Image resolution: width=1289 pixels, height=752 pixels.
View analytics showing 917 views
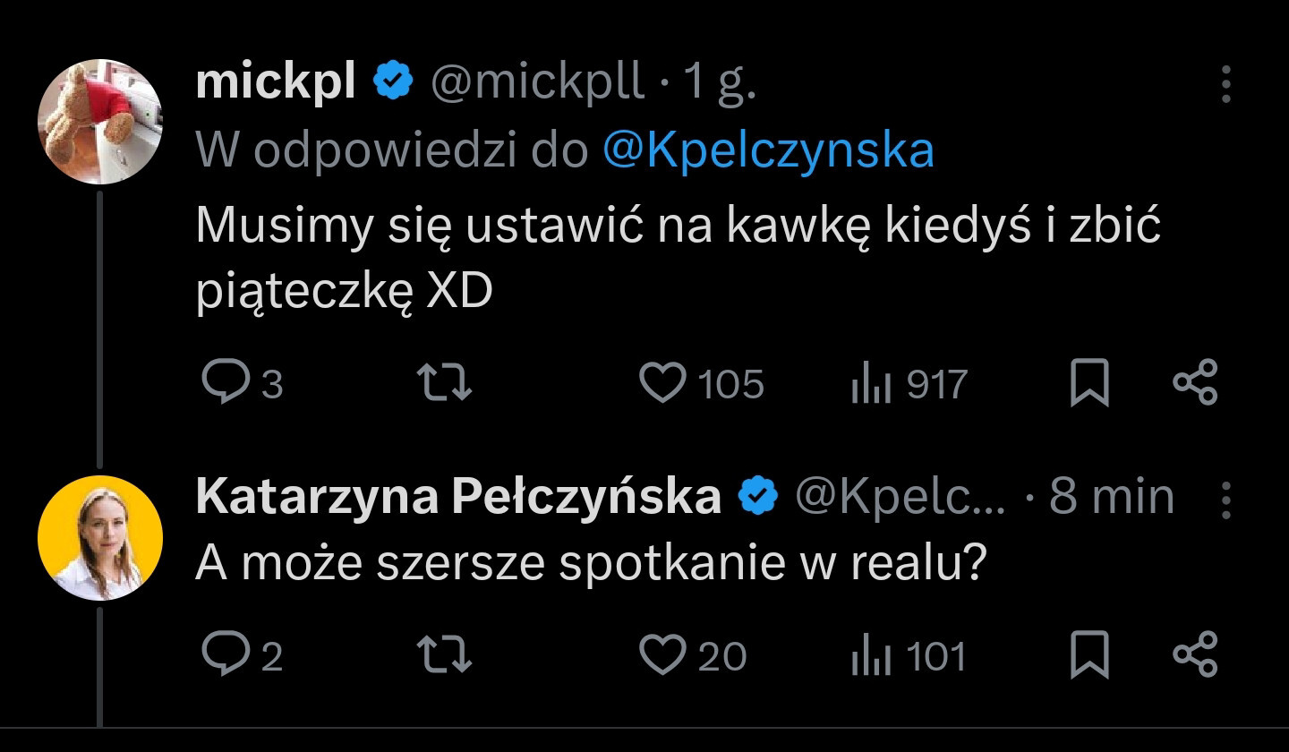(x=866, y=384)
